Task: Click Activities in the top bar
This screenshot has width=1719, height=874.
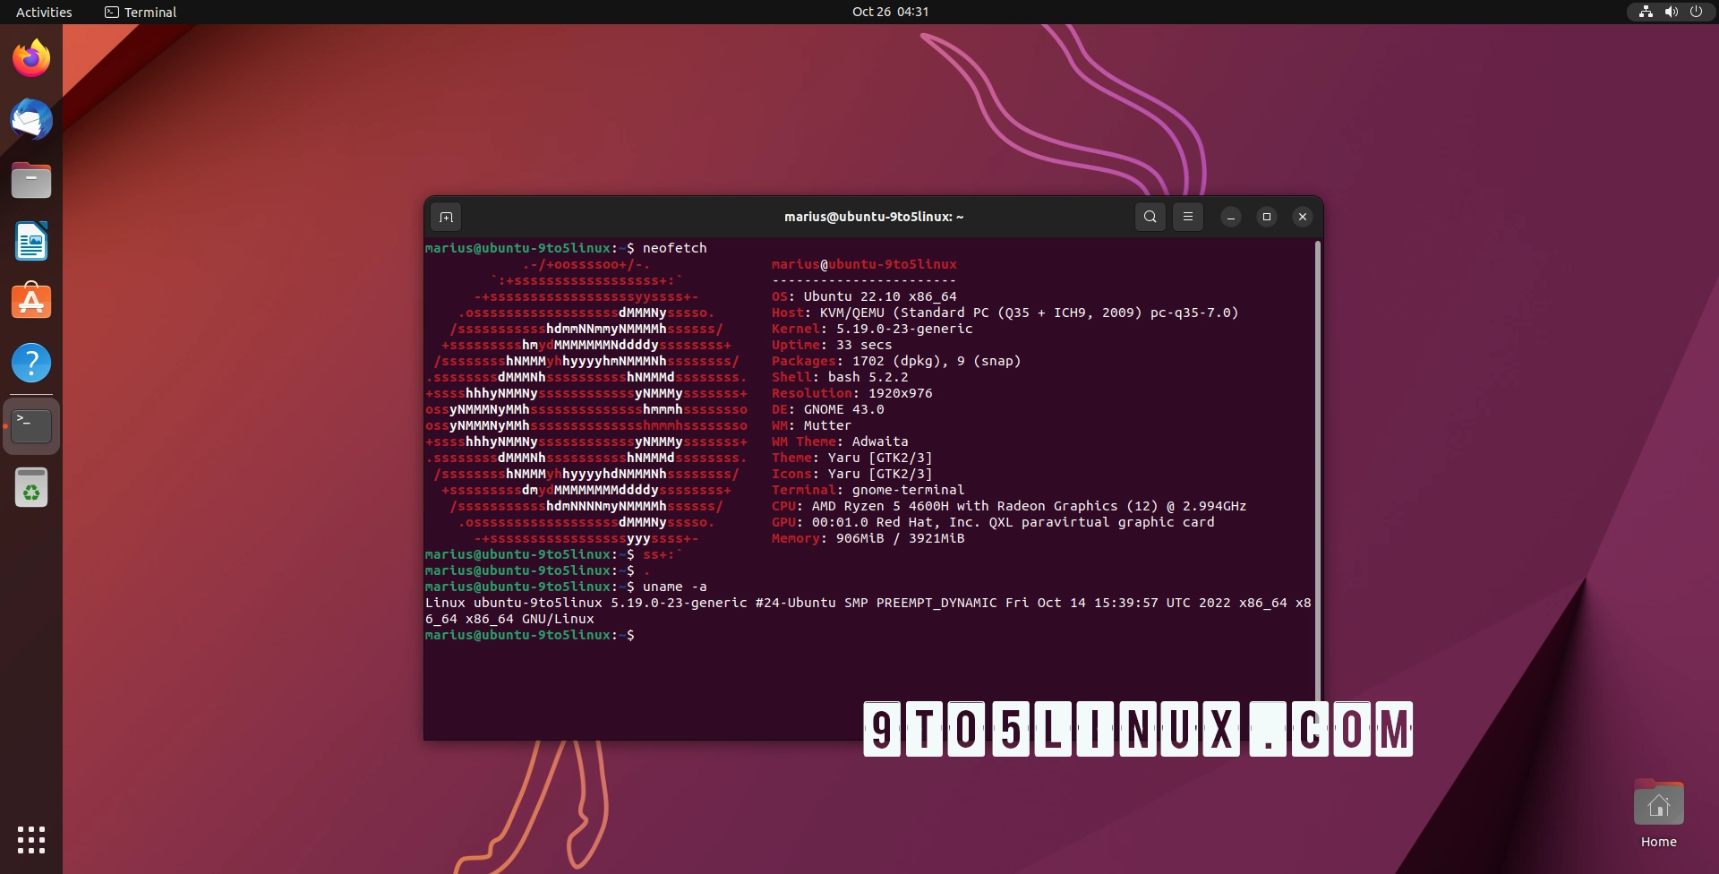Action: (x=44, y=12)
